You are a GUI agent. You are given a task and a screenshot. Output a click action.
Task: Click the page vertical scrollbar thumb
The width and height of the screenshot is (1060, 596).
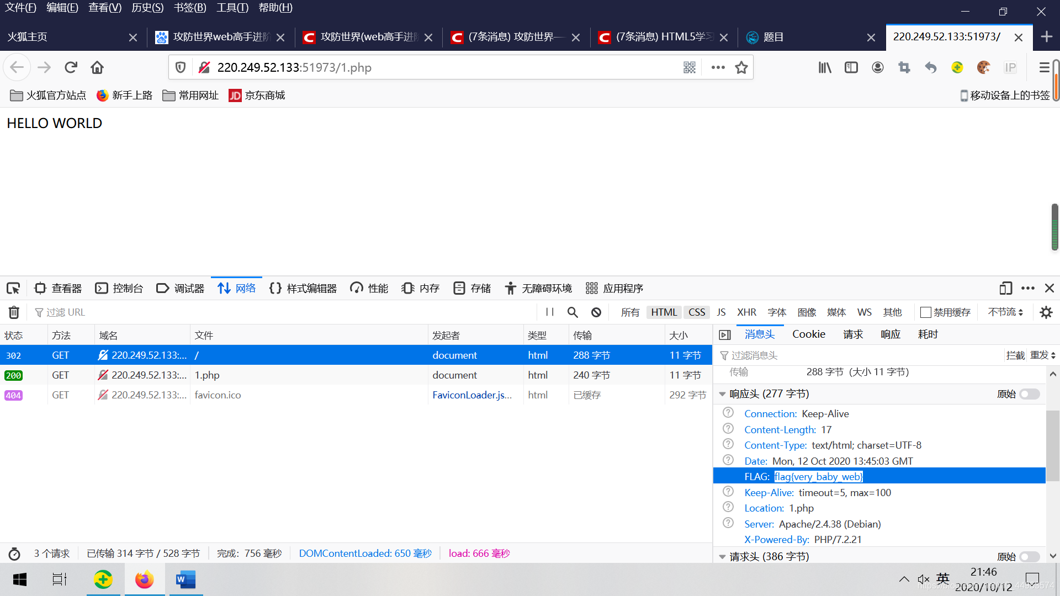(x=1054, y=227)
